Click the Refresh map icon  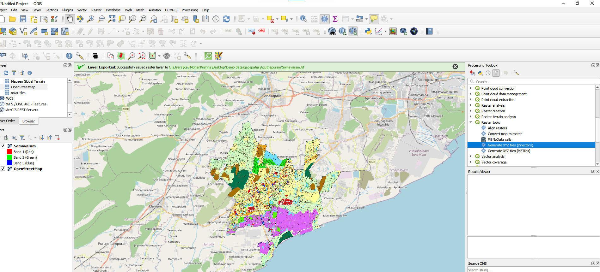[x=226, y=19]
